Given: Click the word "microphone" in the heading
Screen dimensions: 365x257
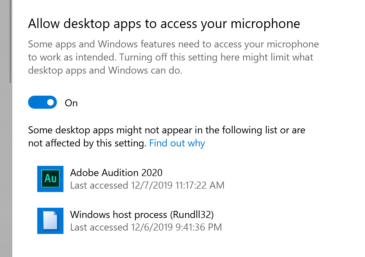Looking at the screenshot, I should 265,24.
